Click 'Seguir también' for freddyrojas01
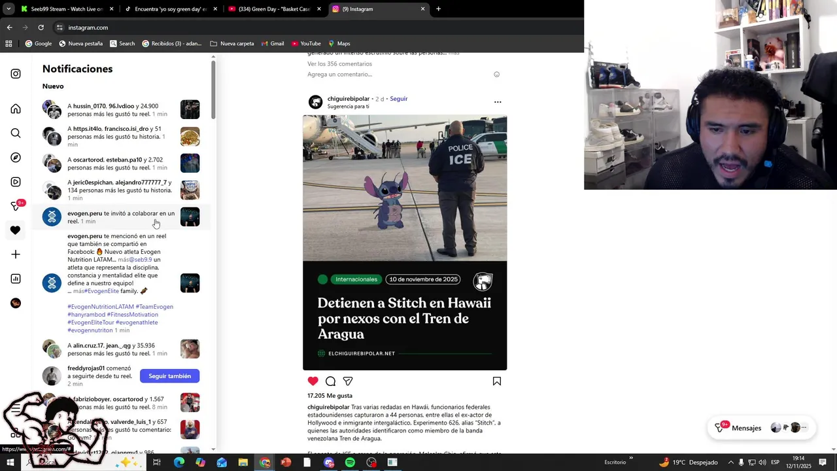The image size is (837, 471). click(x=169, y=376)
